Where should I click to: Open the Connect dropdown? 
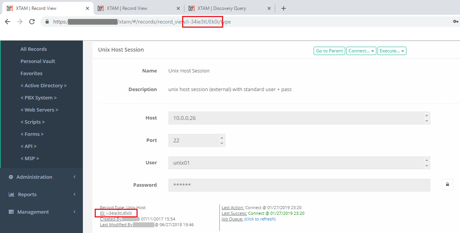pyautogui.click(x=361, y=51)
